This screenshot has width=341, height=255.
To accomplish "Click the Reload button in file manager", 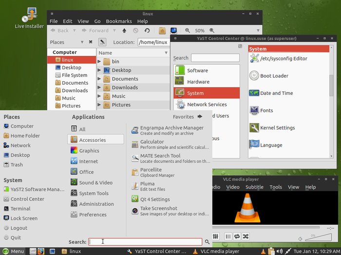I will point(147,30).
